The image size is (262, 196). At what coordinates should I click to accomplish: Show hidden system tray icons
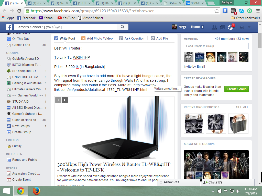(x=213, y=191)
